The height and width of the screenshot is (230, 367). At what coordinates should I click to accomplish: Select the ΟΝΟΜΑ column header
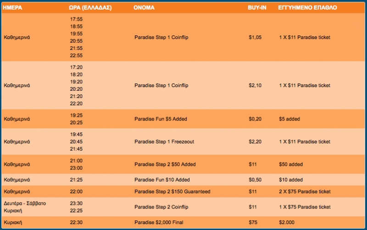[144, 8]
